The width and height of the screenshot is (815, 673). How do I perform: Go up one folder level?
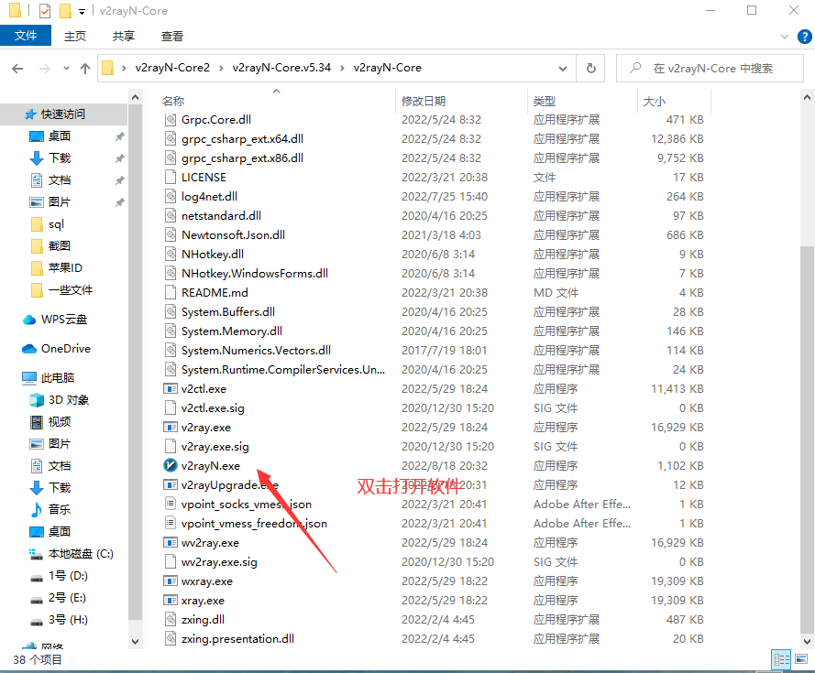click(x=85, y=68)
